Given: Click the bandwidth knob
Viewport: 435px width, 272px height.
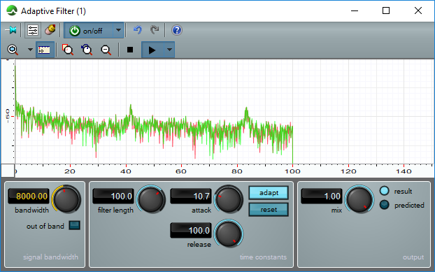Looking at the screenshot, I should coord(66,199).
